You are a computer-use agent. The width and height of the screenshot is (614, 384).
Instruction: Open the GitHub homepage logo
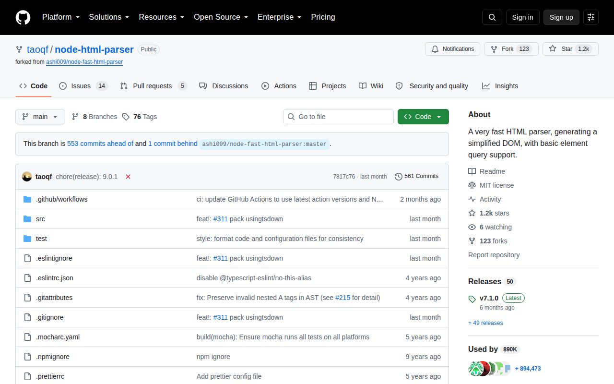pyautogui.click(x=23, y=17)
